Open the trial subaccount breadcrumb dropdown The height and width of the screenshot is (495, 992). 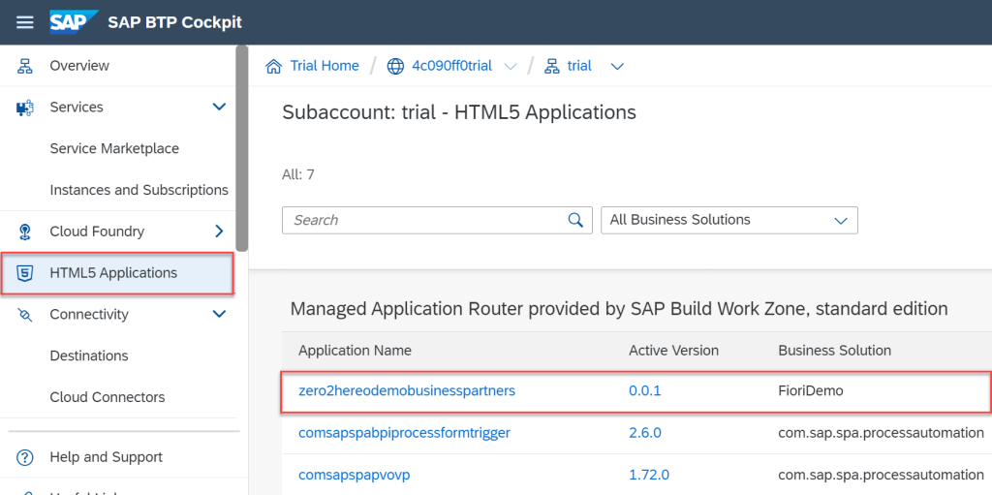click(x=617, y=66)
